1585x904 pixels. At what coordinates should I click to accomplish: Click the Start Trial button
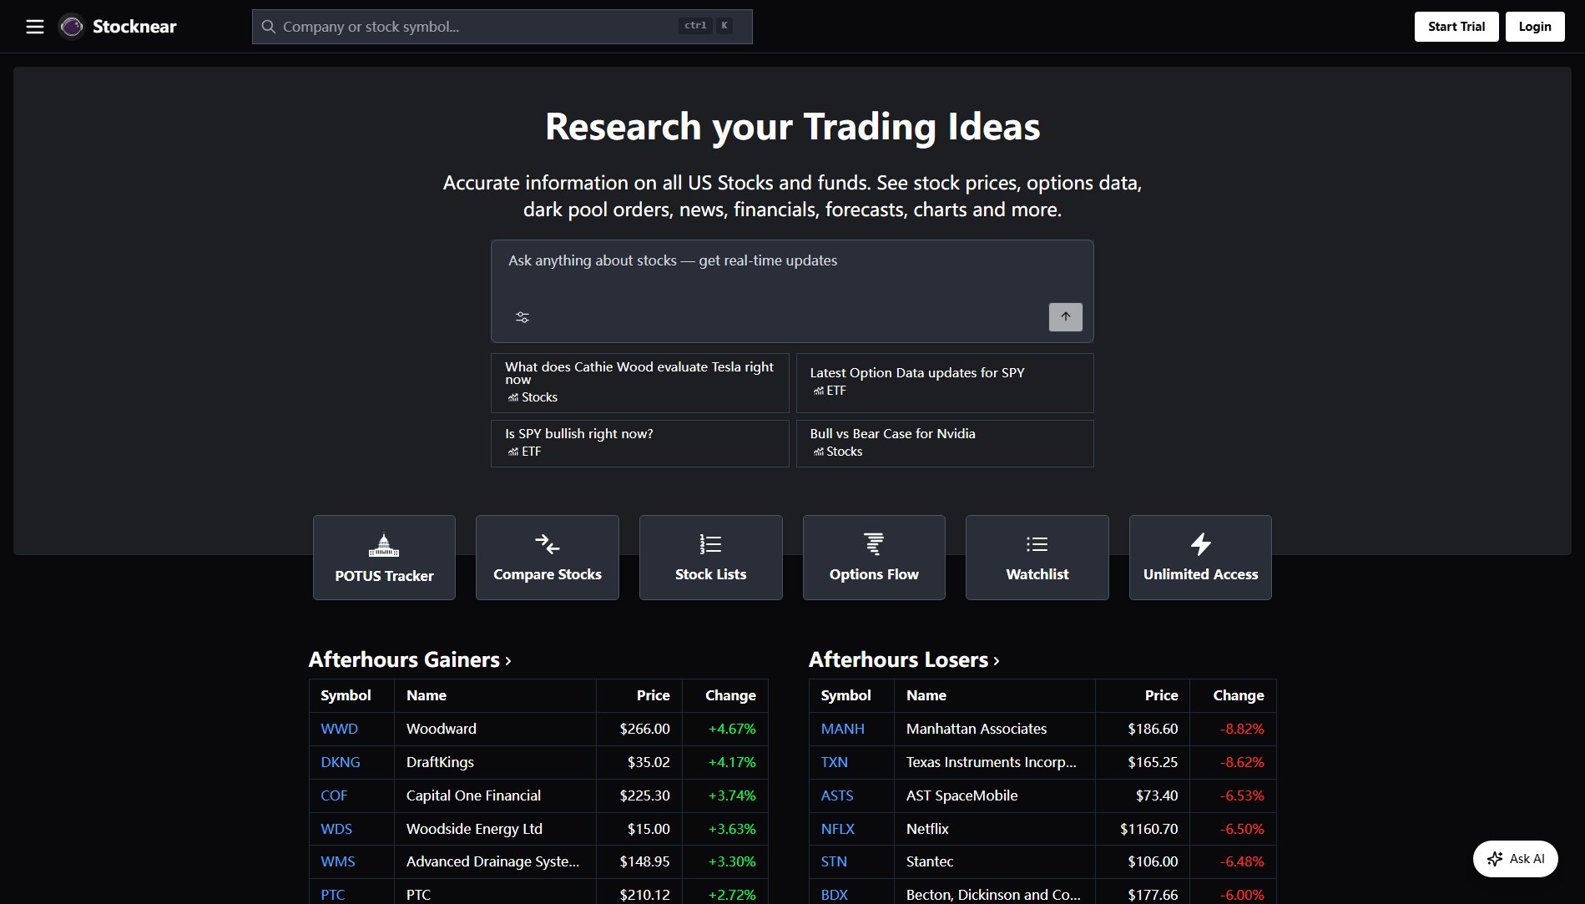tap(1456, 27)
